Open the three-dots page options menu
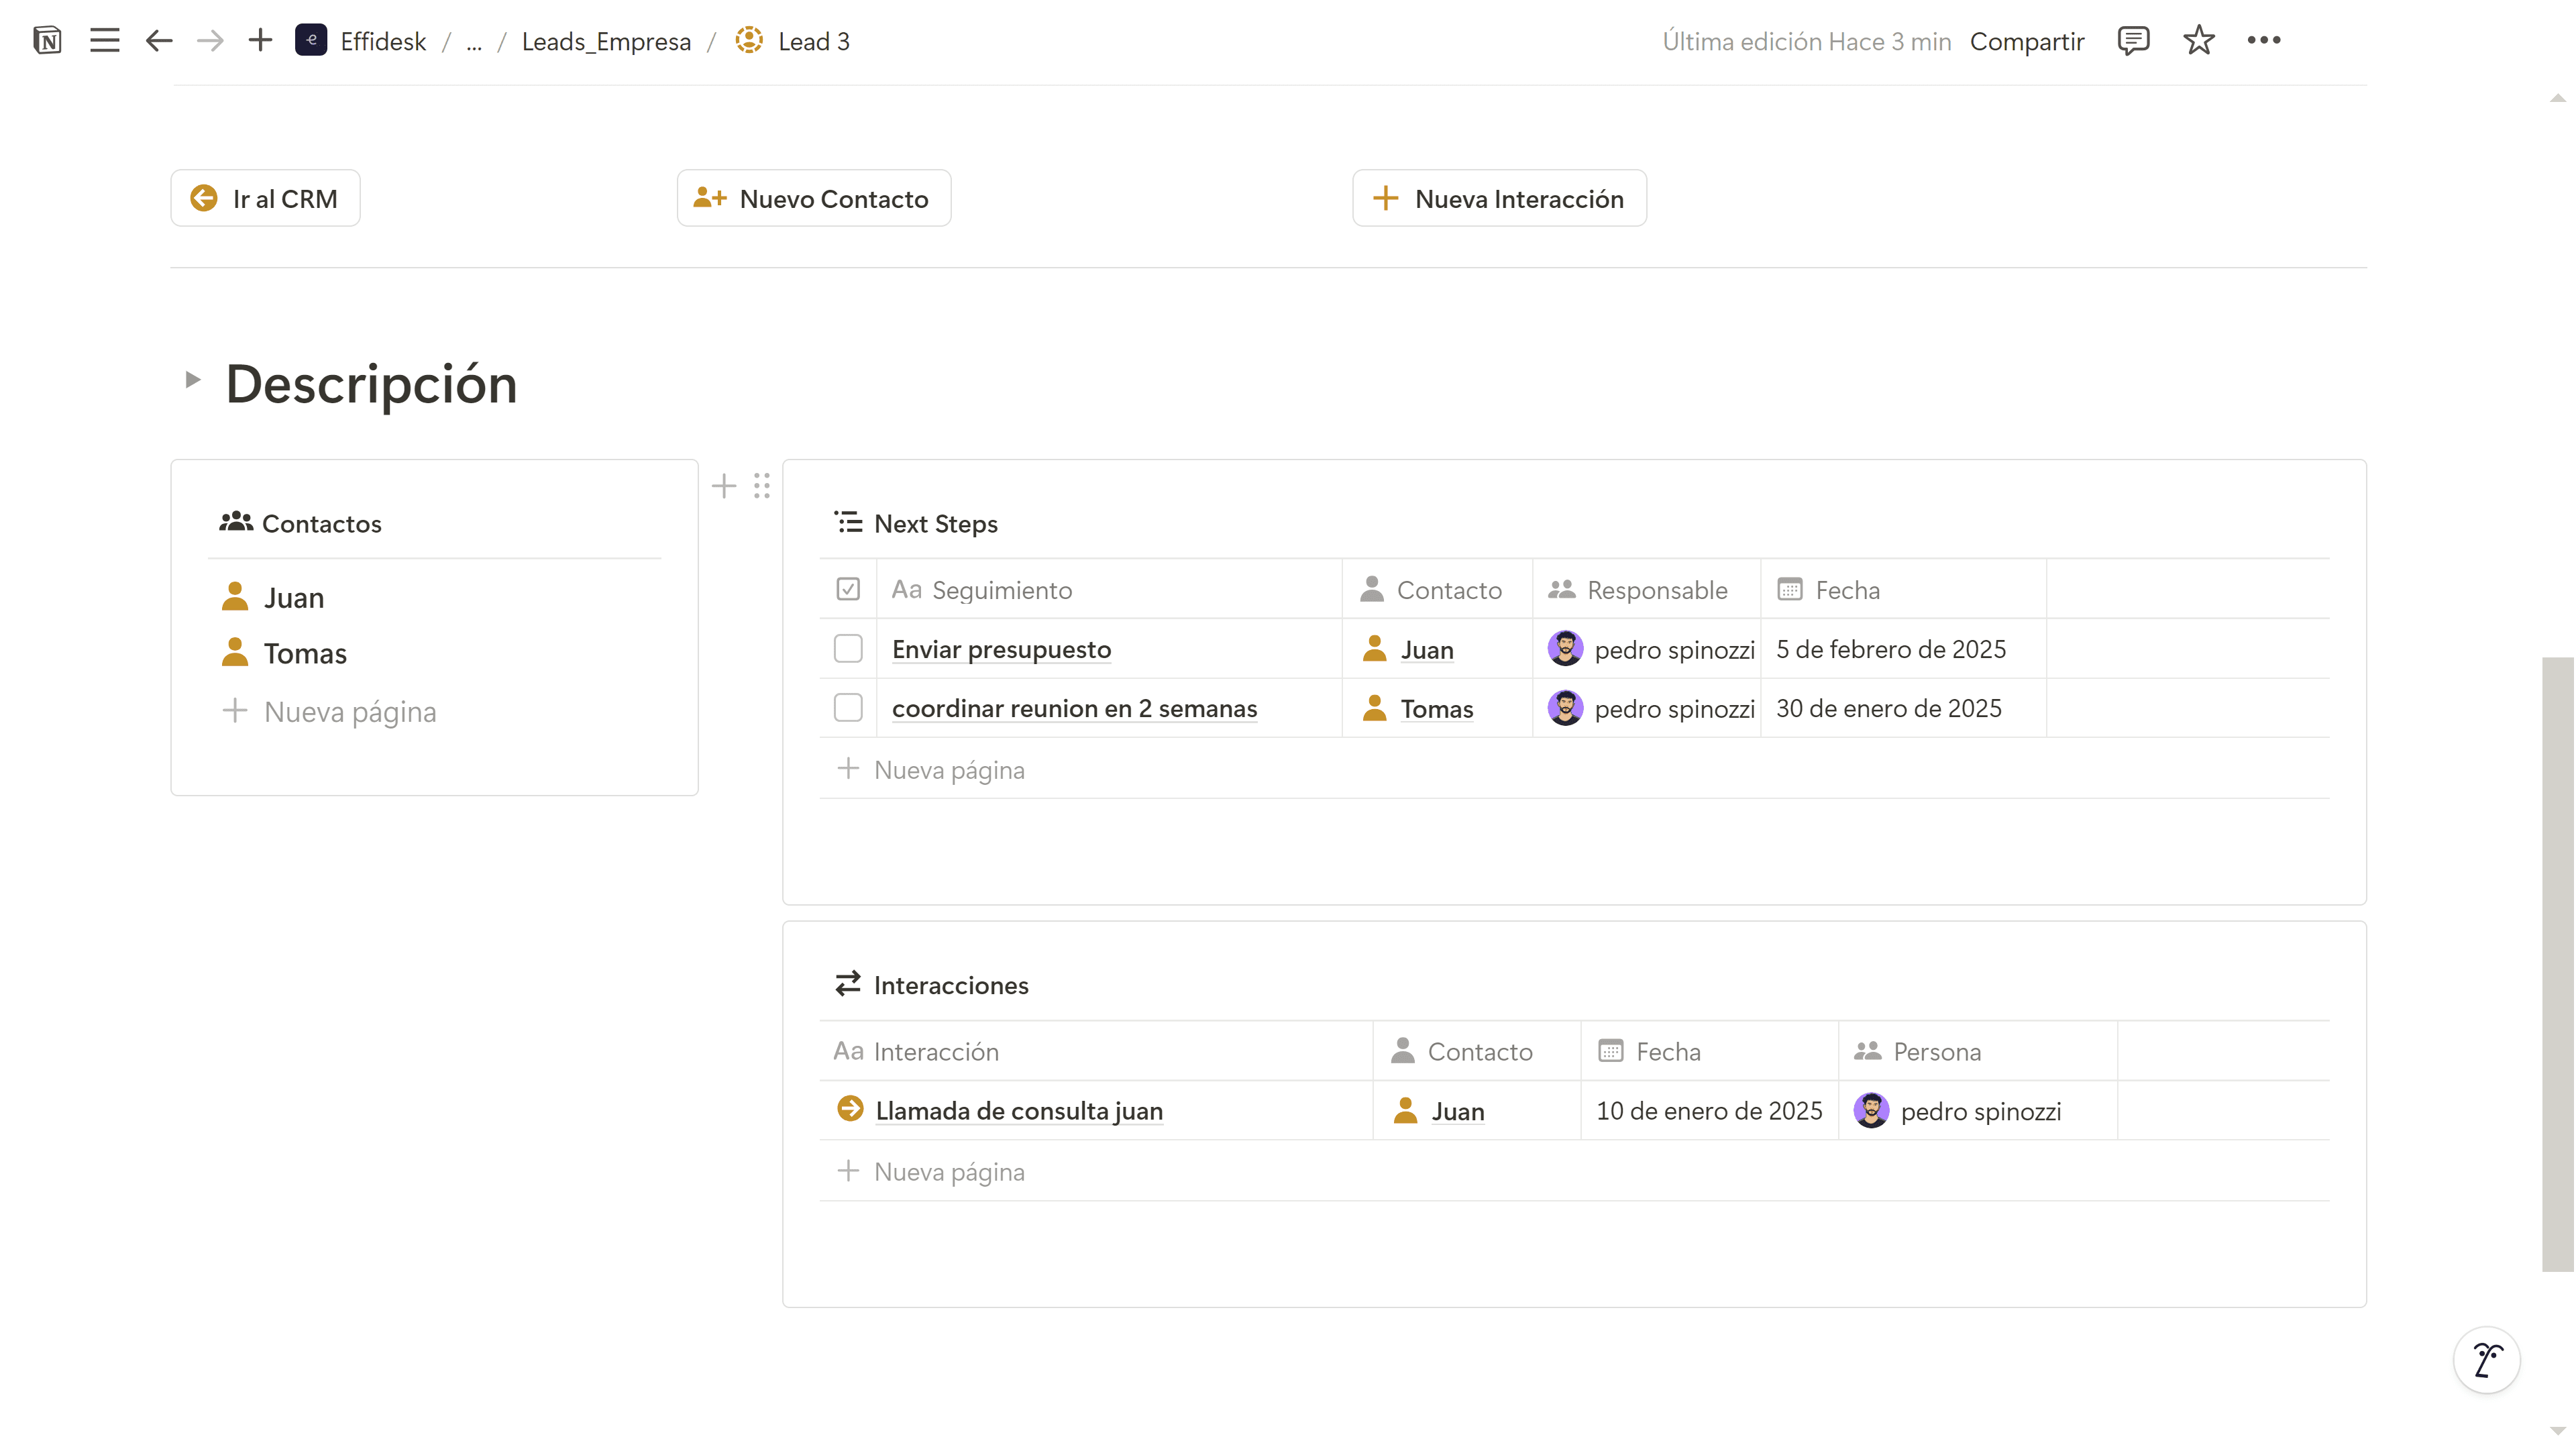The width and height of the screenshot is (2576, 1449). pyautogui.click(x=2263, y=41)
